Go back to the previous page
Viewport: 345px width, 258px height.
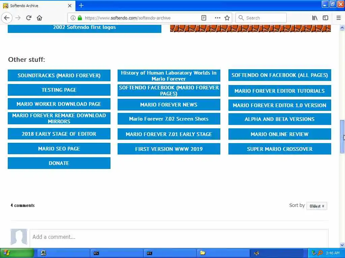tap(7, 18)
